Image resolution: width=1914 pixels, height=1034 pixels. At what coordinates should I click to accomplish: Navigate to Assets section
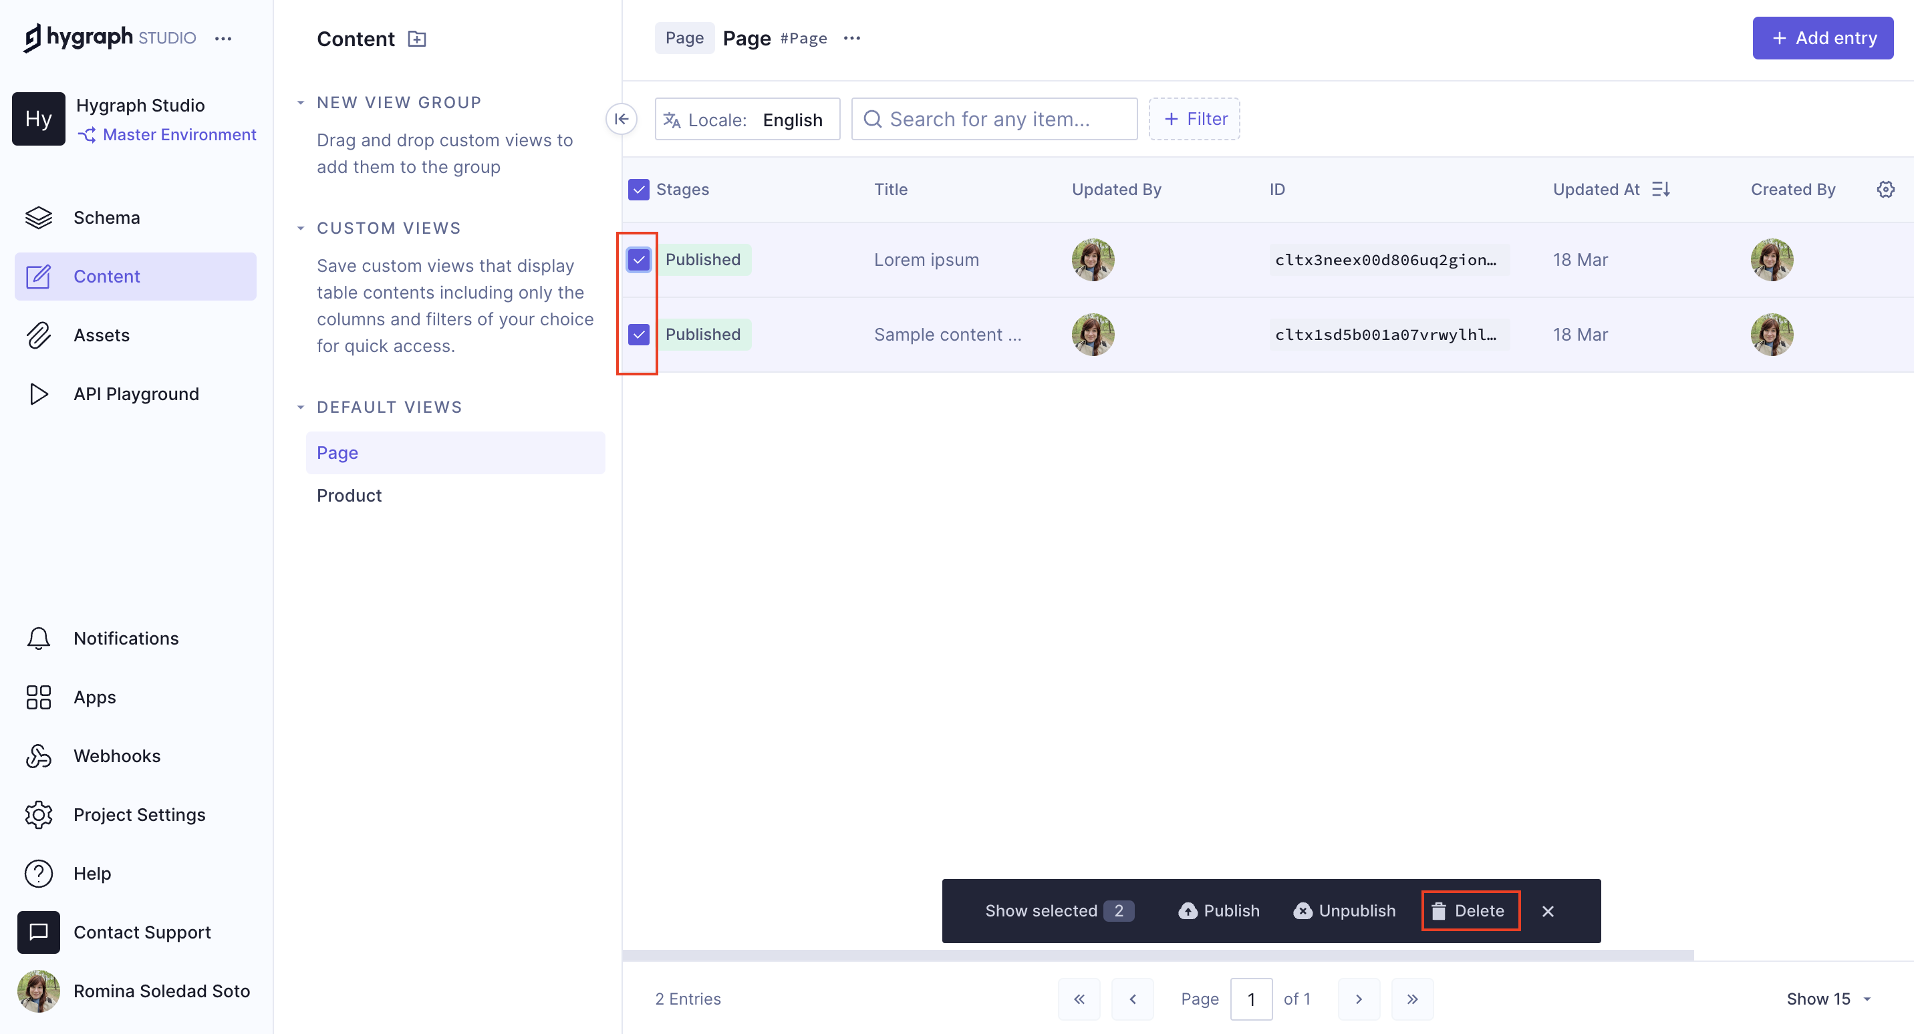pos(101,335)
